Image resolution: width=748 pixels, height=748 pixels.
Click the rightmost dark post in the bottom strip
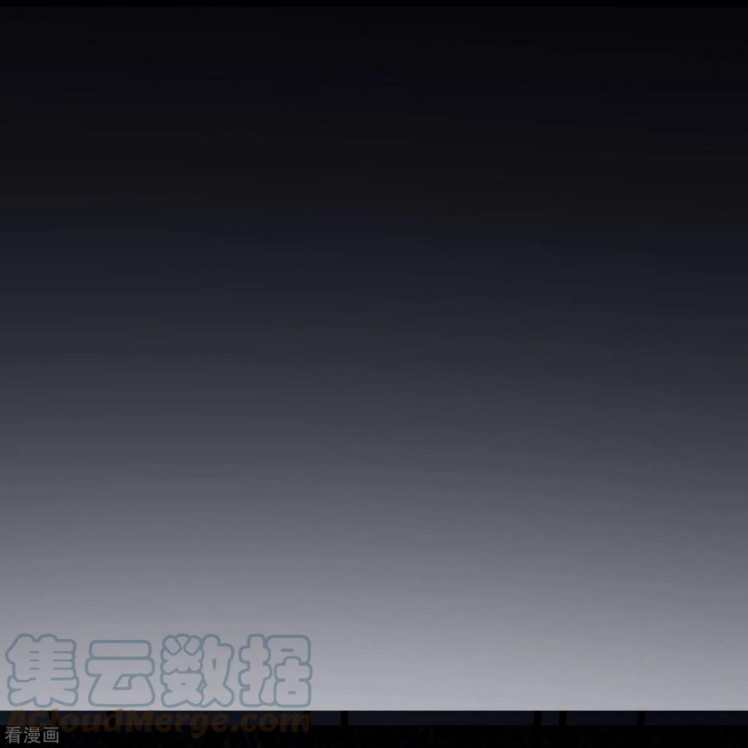click(641, 718)
